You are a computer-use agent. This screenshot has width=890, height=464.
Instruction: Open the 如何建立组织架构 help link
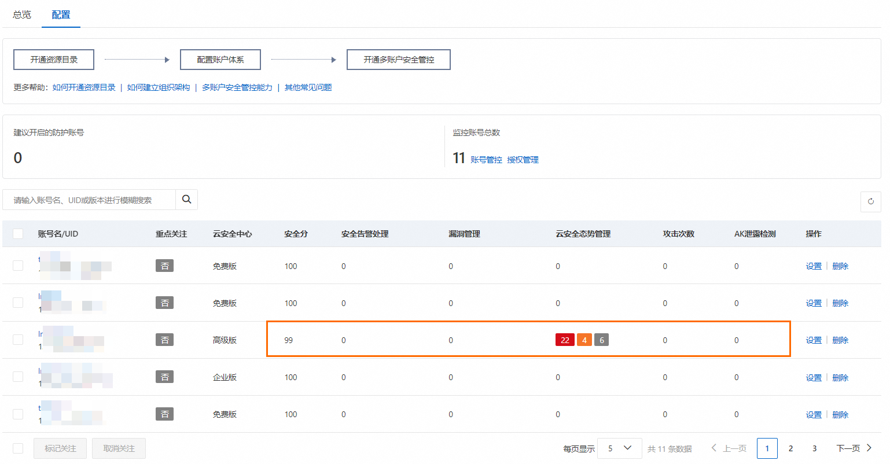[x=159, y=87]
